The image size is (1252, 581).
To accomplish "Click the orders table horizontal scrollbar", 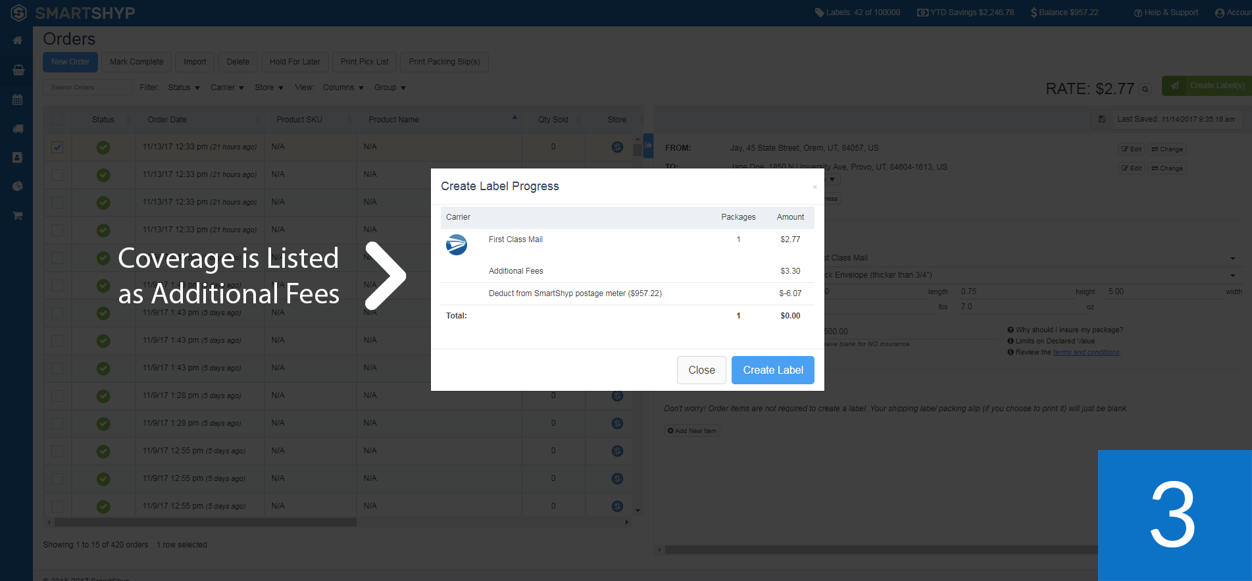I will coord(205,522).
